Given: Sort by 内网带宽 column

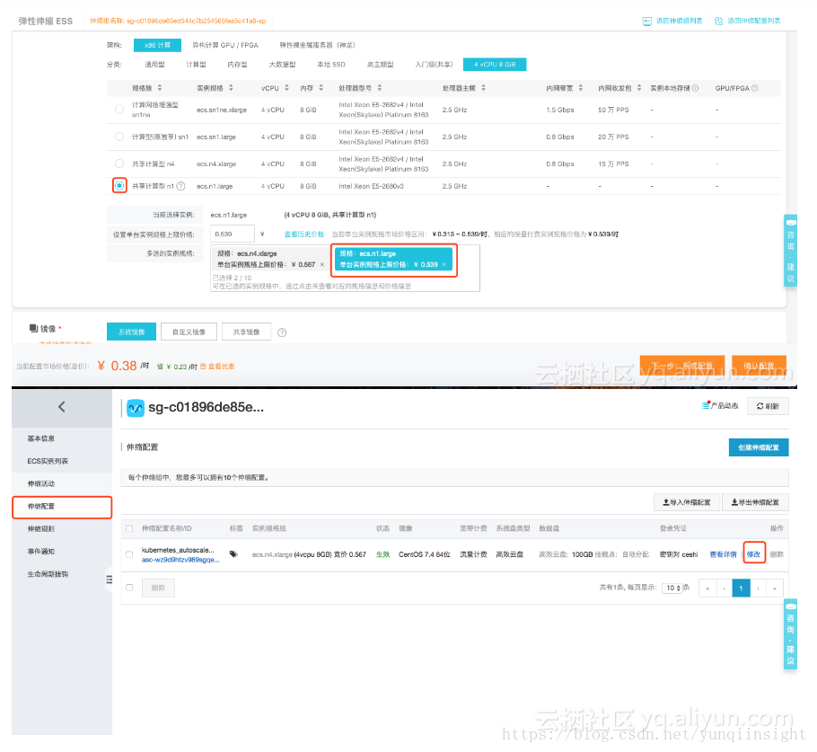Looking at the screenshot, I should 581,88.
